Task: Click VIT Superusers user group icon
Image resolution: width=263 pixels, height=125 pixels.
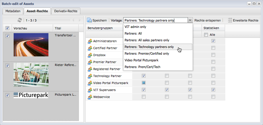Action: point(90,90)
